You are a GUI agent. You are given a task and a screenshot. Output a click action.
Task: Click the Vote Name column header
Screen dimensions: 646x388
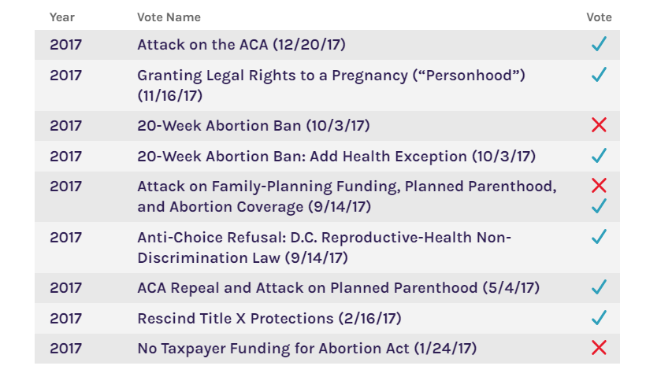(x=169, y=17)
